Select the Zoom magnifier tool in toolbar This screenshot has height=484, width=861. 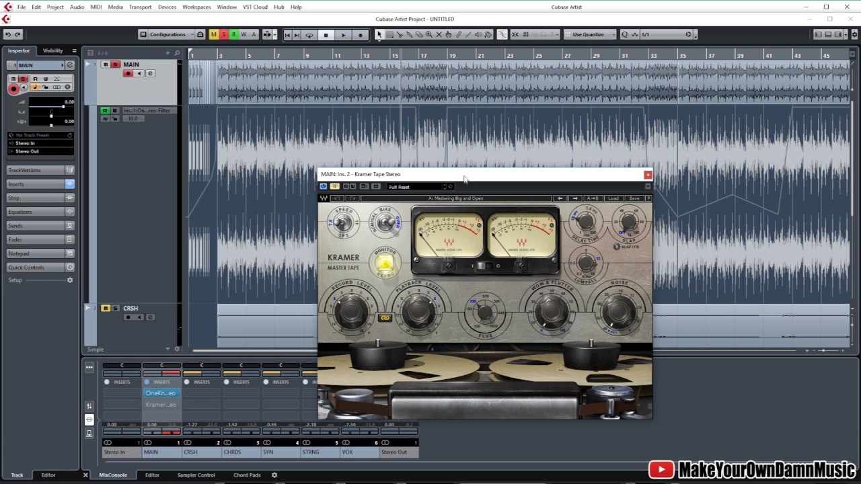[428, 34]
